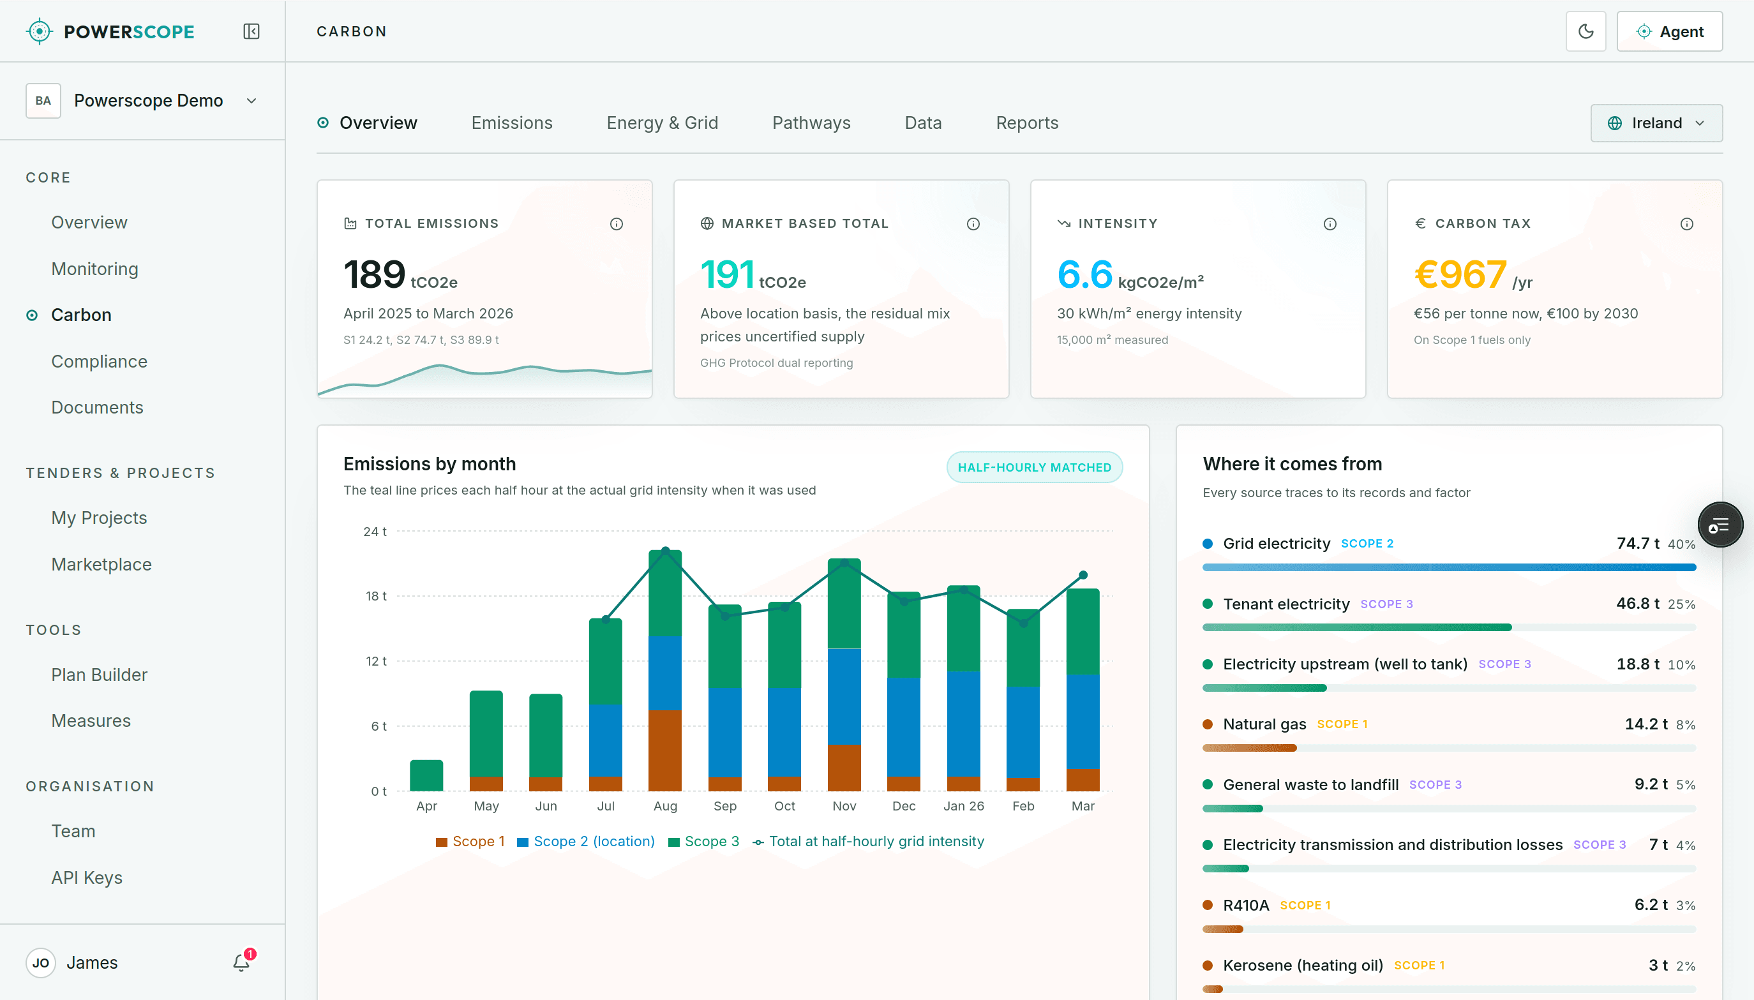Go to Marketplace in the sidebar

tap(101, 564)
